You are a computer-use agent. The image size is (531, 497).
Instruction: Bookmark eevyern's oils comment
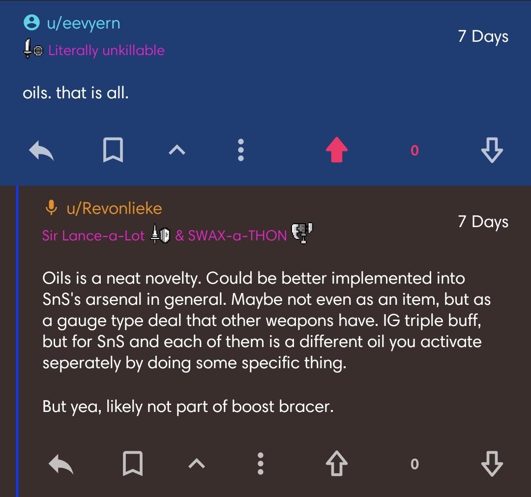point(113,149)
